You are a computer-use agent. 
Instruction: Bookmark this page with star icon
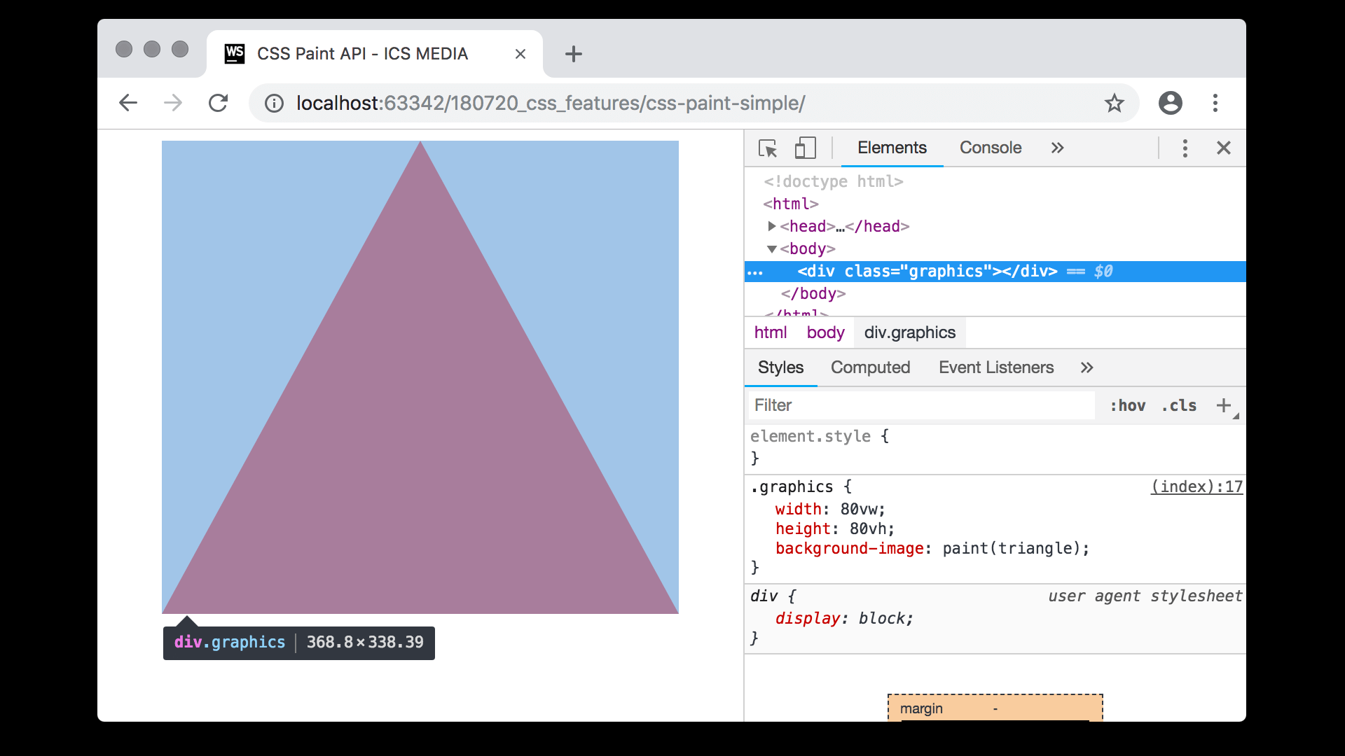[x=1114, y=104]
